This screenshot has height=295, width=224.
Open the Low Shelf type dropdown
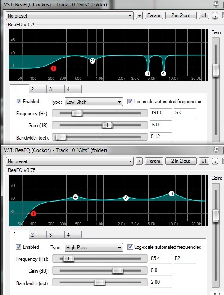94,102
